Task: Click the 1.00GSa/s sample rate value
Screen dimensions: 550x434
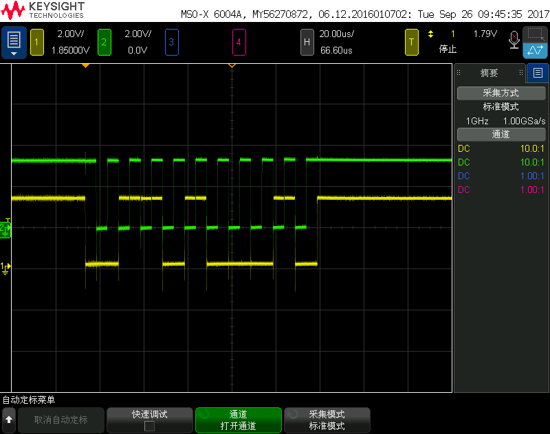Action: (x=525, y=121)
